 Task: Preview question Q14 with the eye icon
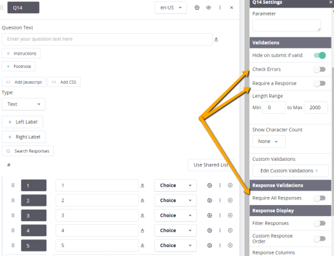208,8
